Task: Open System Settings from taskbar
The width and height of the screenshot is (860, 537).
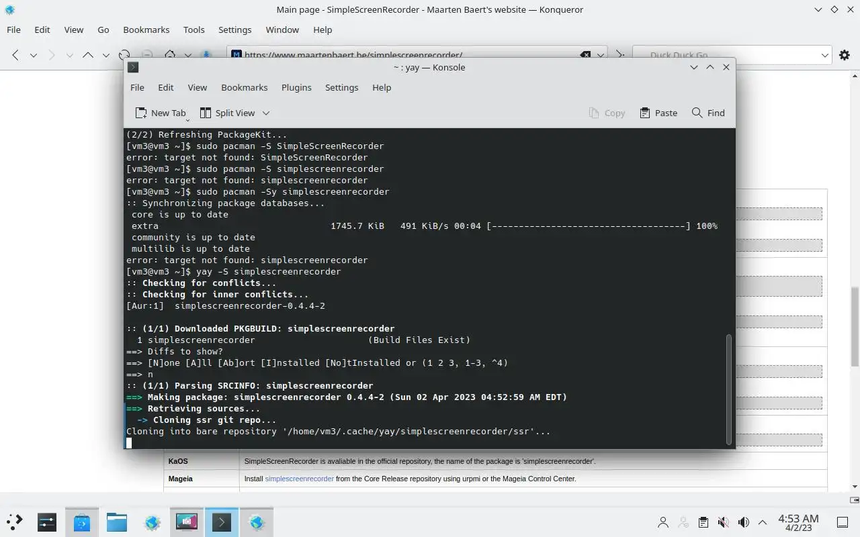Action: [47, 522]
